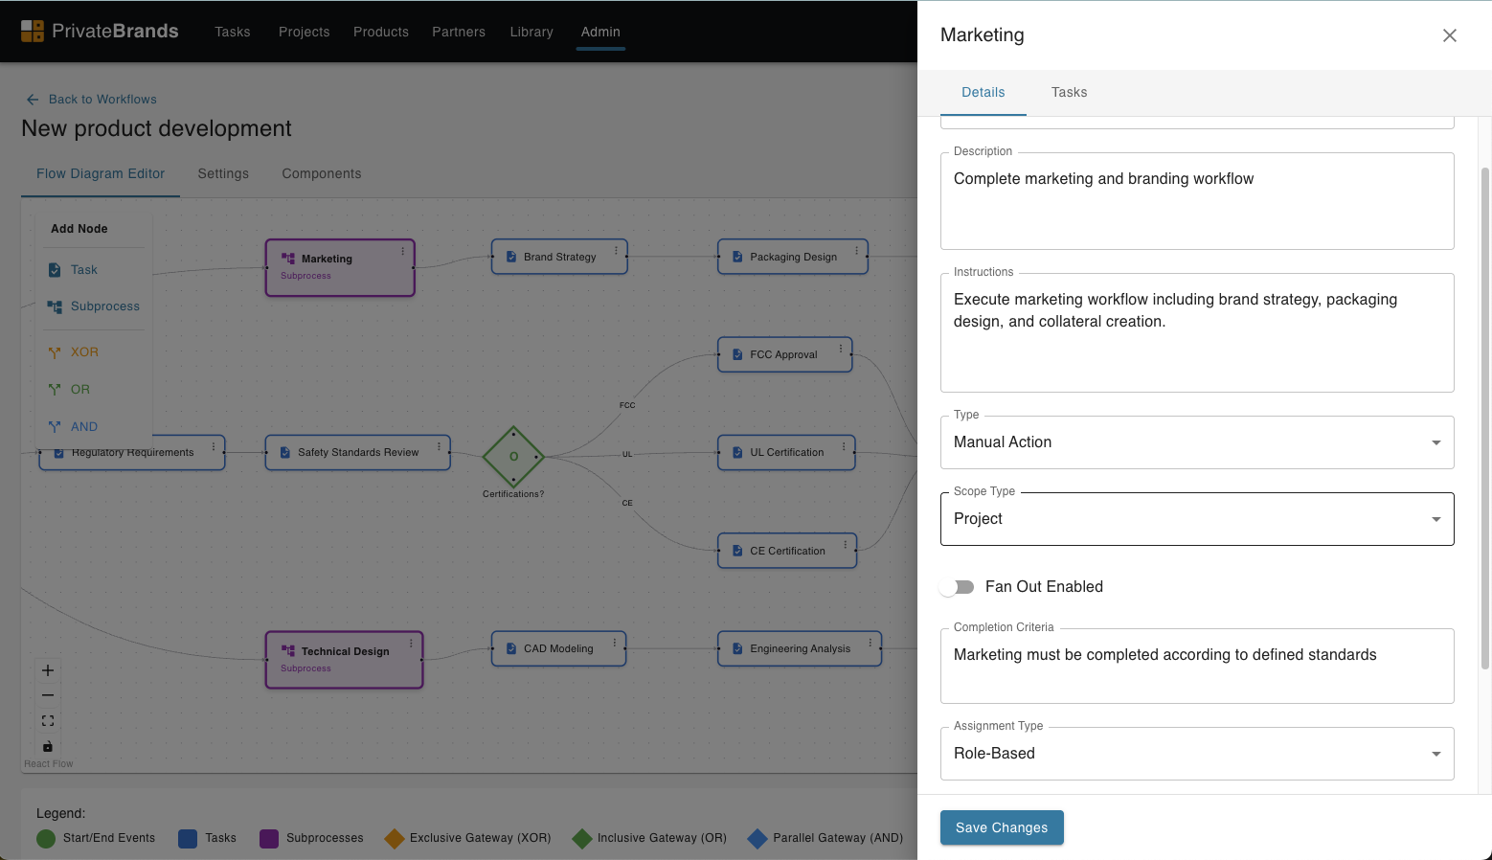The width and height of the screenshot is (1492, 860).
Task: Zoom out of the flow diagram
Action: coord(47,695)
